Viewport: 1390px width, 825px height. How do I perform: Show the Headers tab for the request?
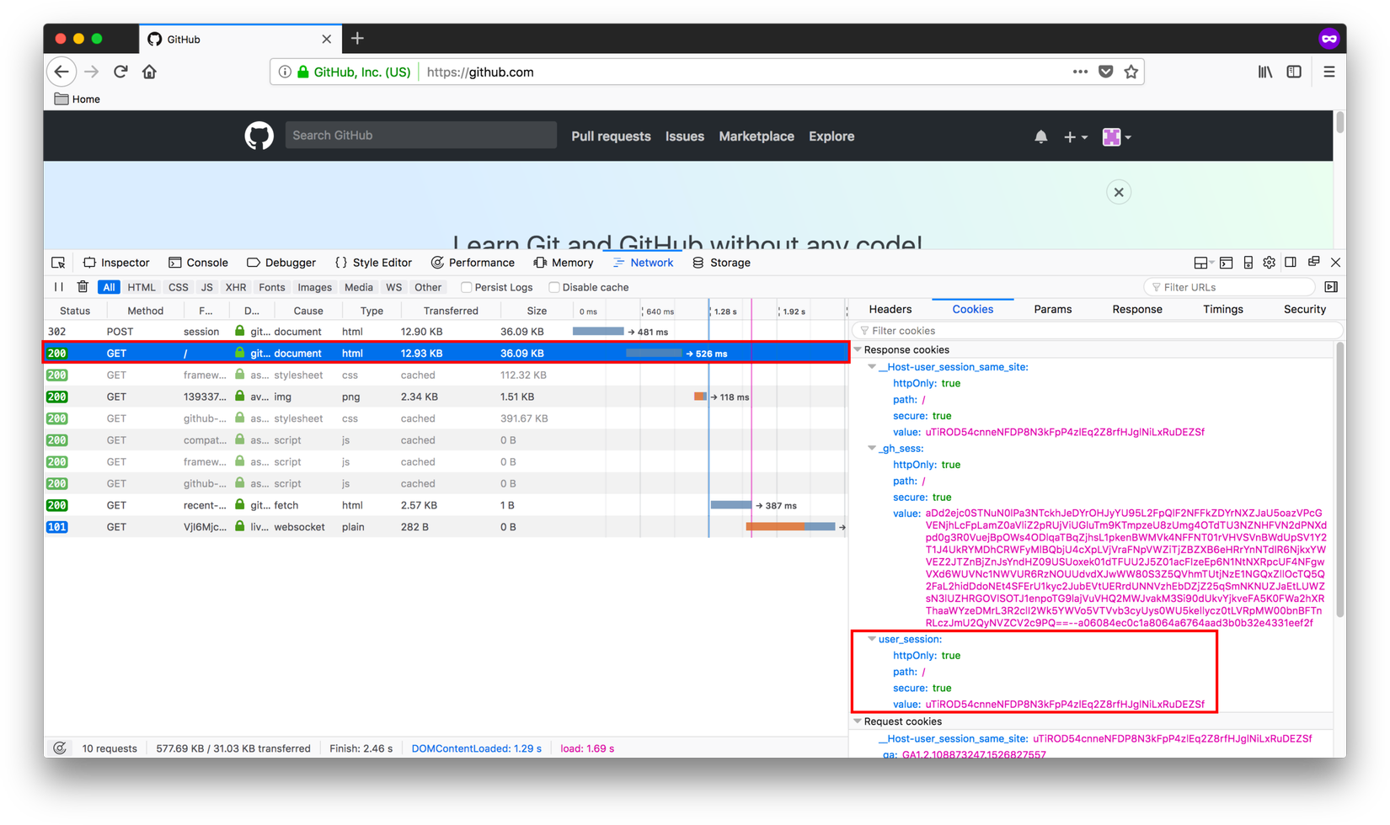coord(890,310)
